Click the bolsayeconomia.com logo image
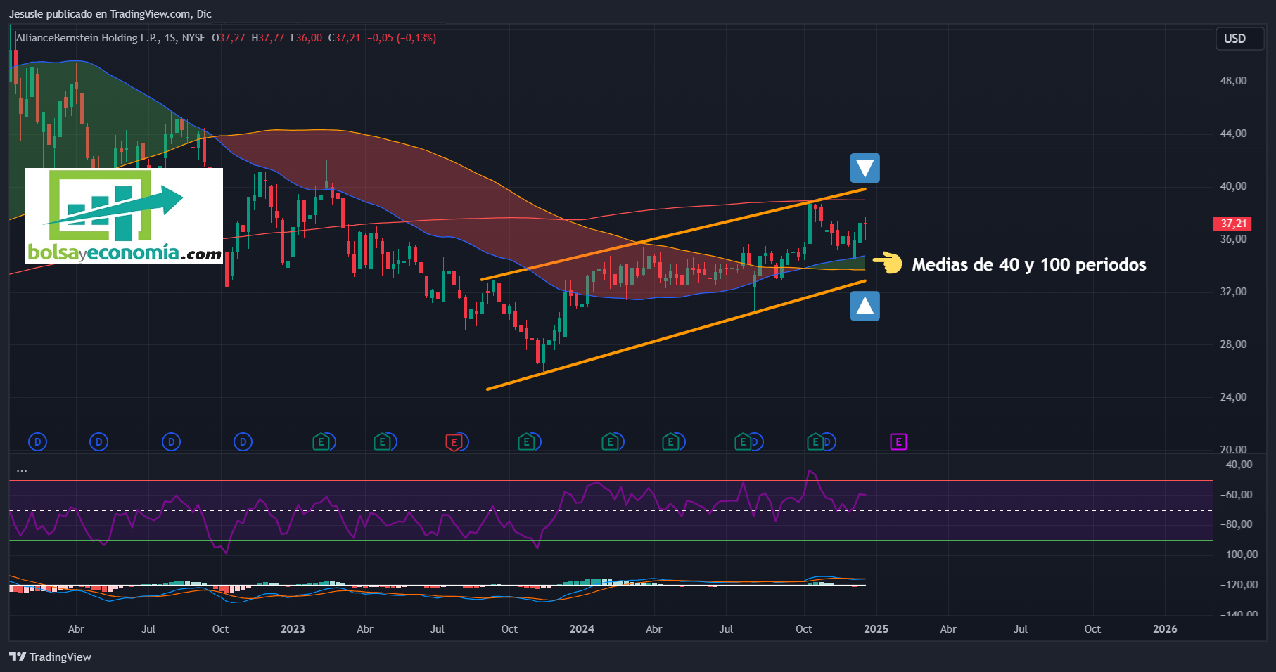The height and width of the screenshot is (672, 1276). click(x=124, y=216)
